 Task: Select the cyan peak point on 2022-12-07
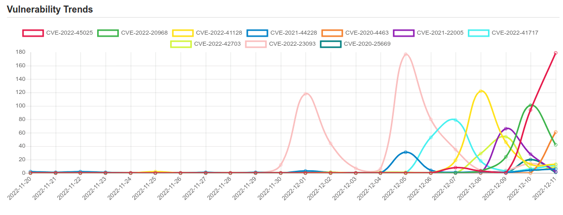(455, 120)
